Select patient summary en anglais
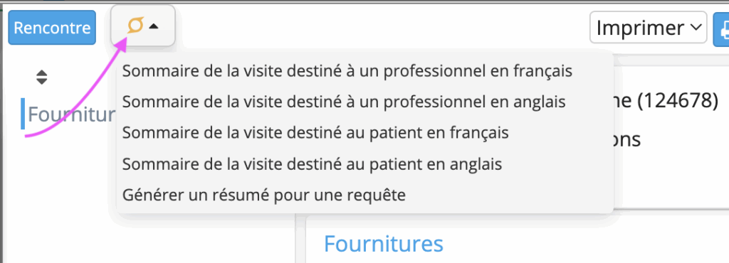Screen dimensions: 729x263 point(312,163)
